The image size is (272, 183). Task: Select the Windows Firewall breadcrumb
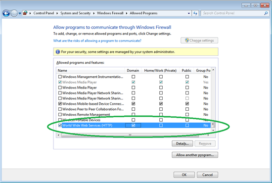click(110, 13)
